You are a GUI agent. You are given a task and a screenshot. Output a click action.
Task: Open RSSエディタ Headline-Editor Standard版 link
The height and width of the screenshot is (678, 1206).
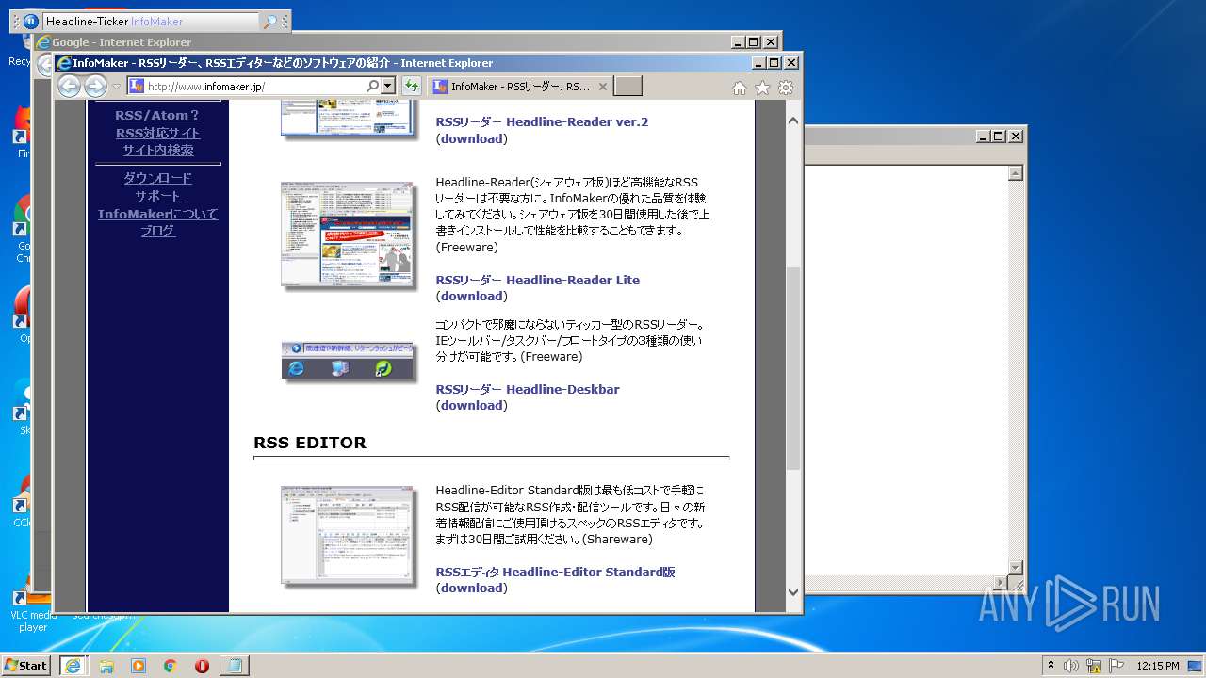555,572
